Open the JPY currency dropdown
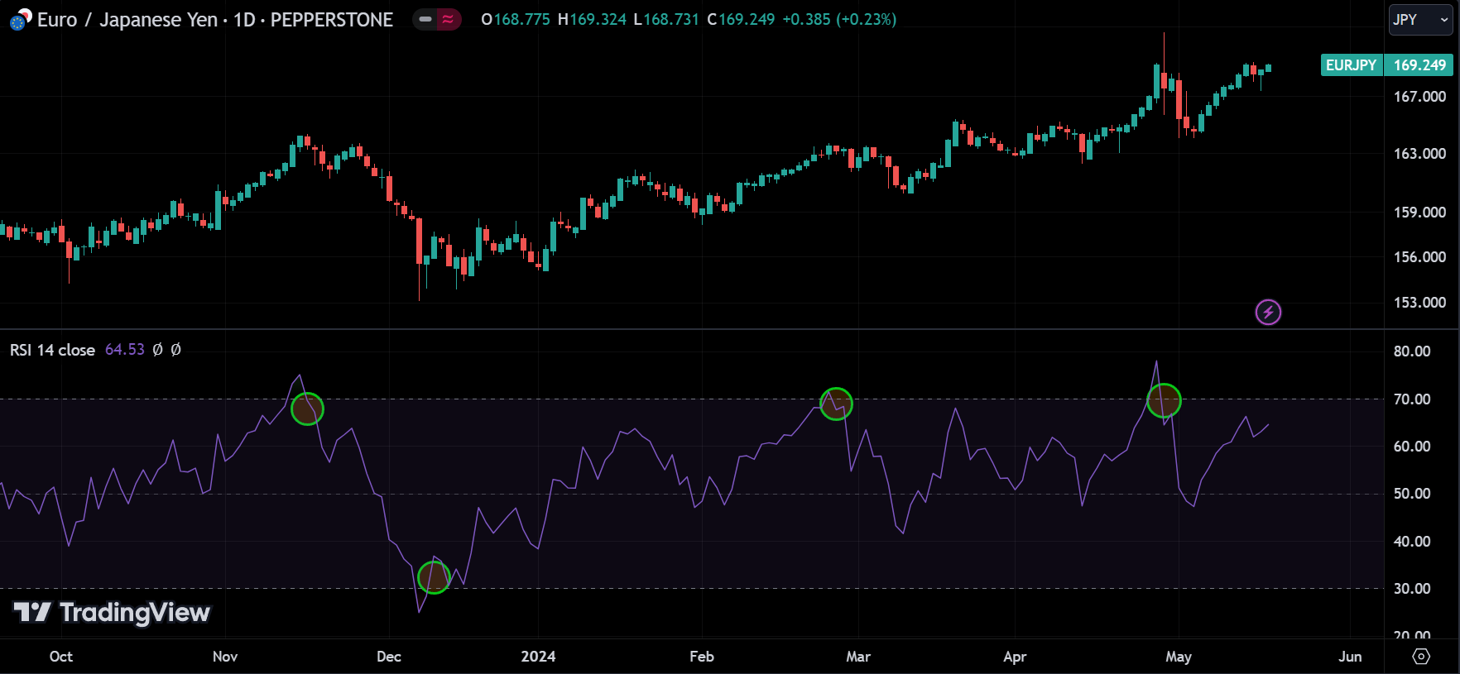 click(1420, 19)
